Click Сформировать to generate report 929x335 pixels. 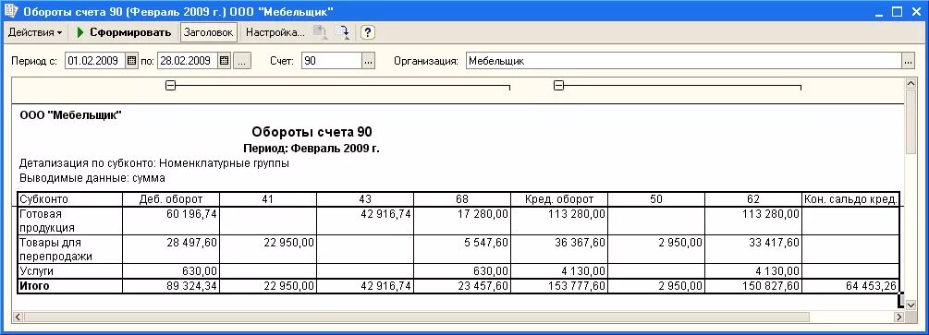(x=125, y=32)
